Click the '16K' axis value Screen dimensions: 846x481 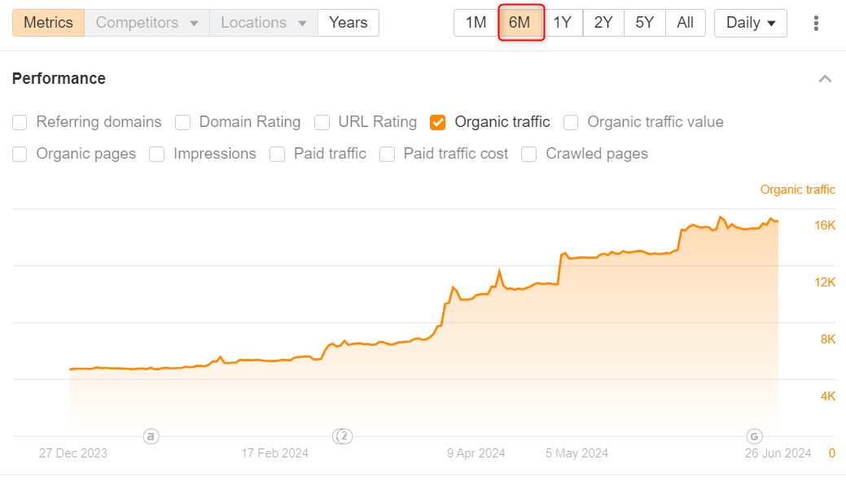click(825, 225)
